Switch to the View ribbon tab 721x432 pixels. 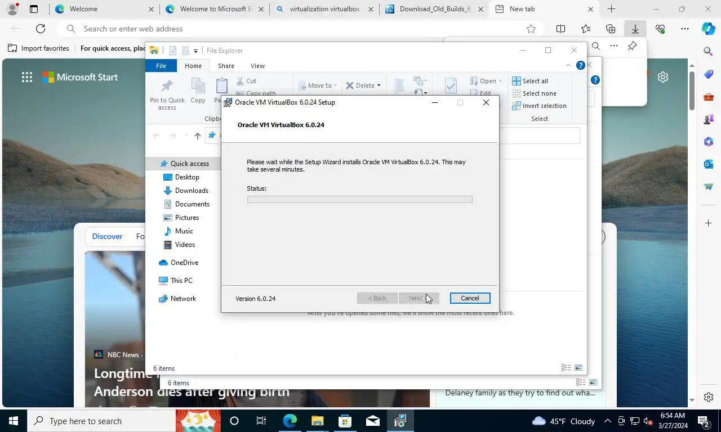[x=257, y=66]
